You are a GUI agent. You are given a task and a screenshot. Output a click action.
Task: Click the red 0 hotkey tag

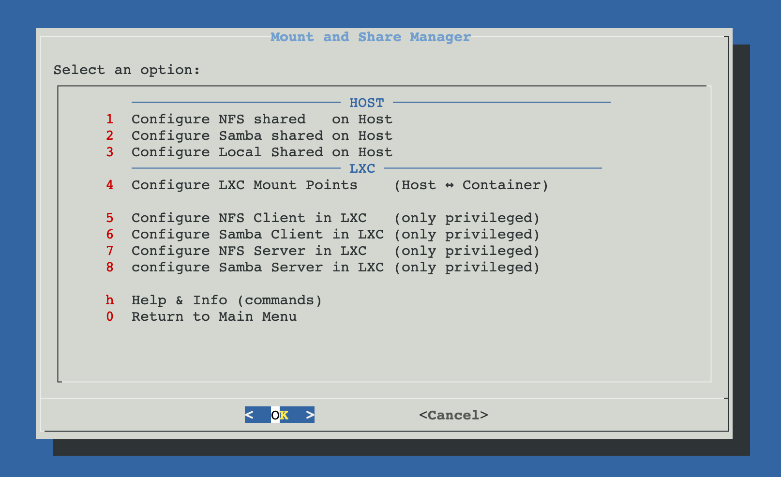[x=110, y=317]
